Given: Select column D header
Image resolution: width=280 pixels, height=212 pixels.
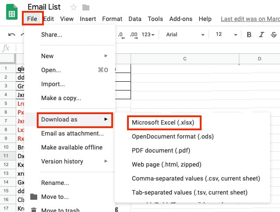Looking at the screenshot, I should coord(259,59).
